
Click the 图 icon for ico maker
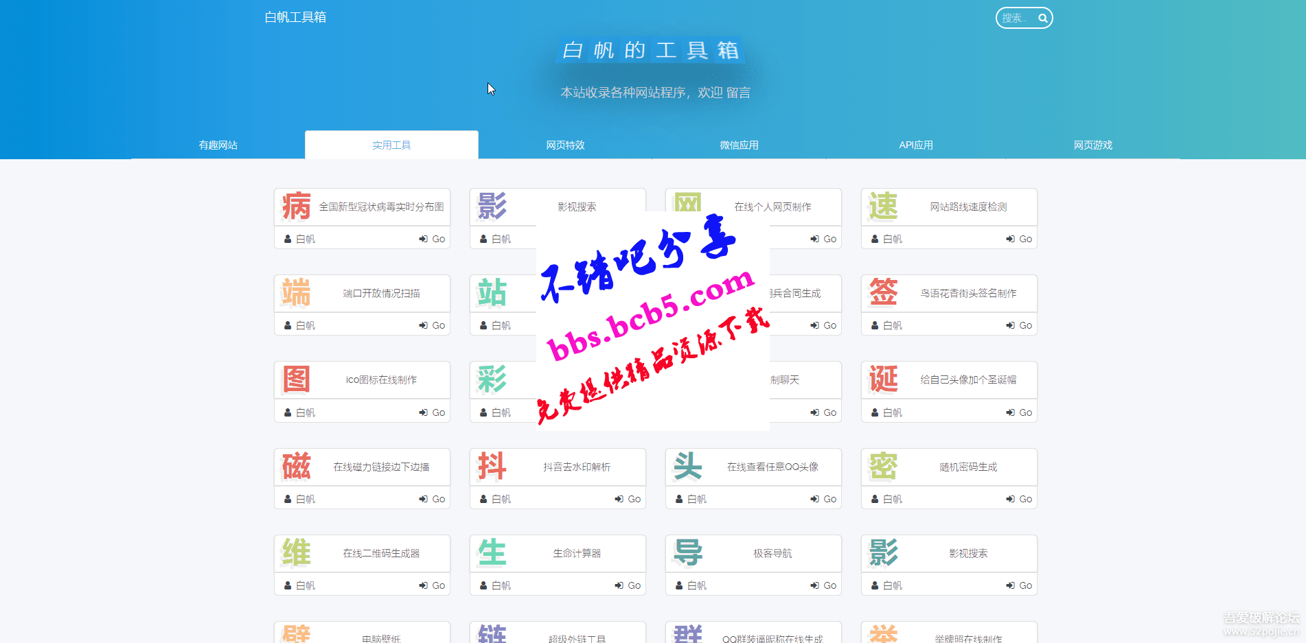(x=296, y=379)
